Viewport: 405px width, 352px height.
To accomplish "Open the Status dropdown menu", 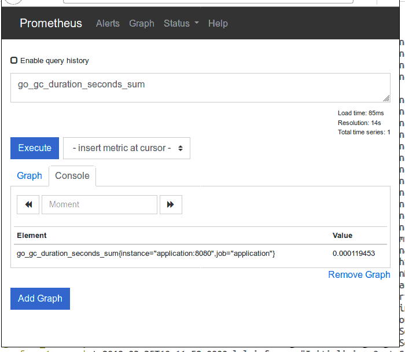I will (181, 23).
